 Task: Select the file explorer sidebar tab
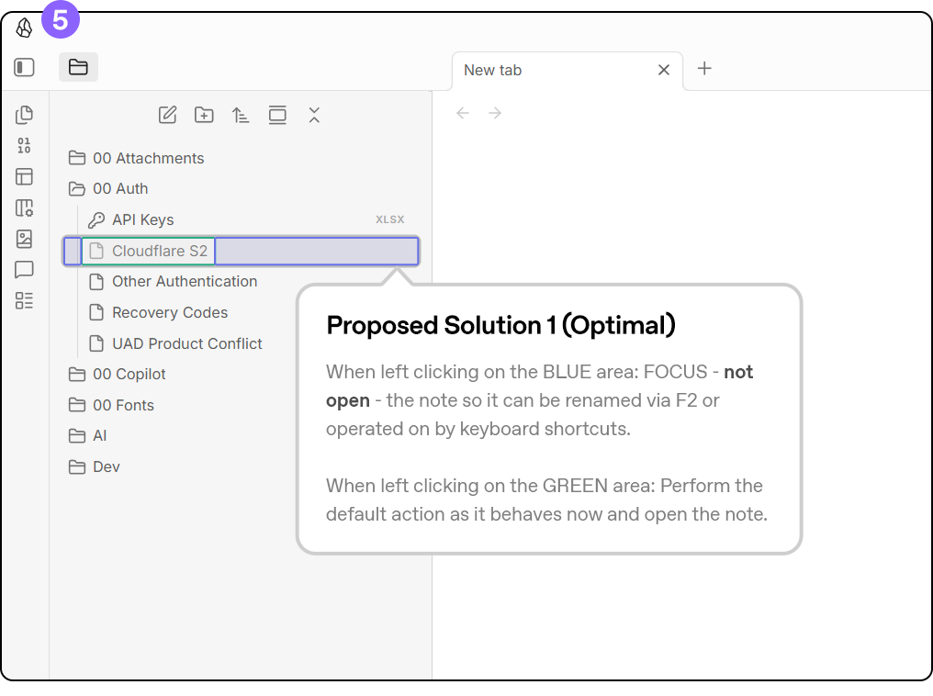(78, 67)
